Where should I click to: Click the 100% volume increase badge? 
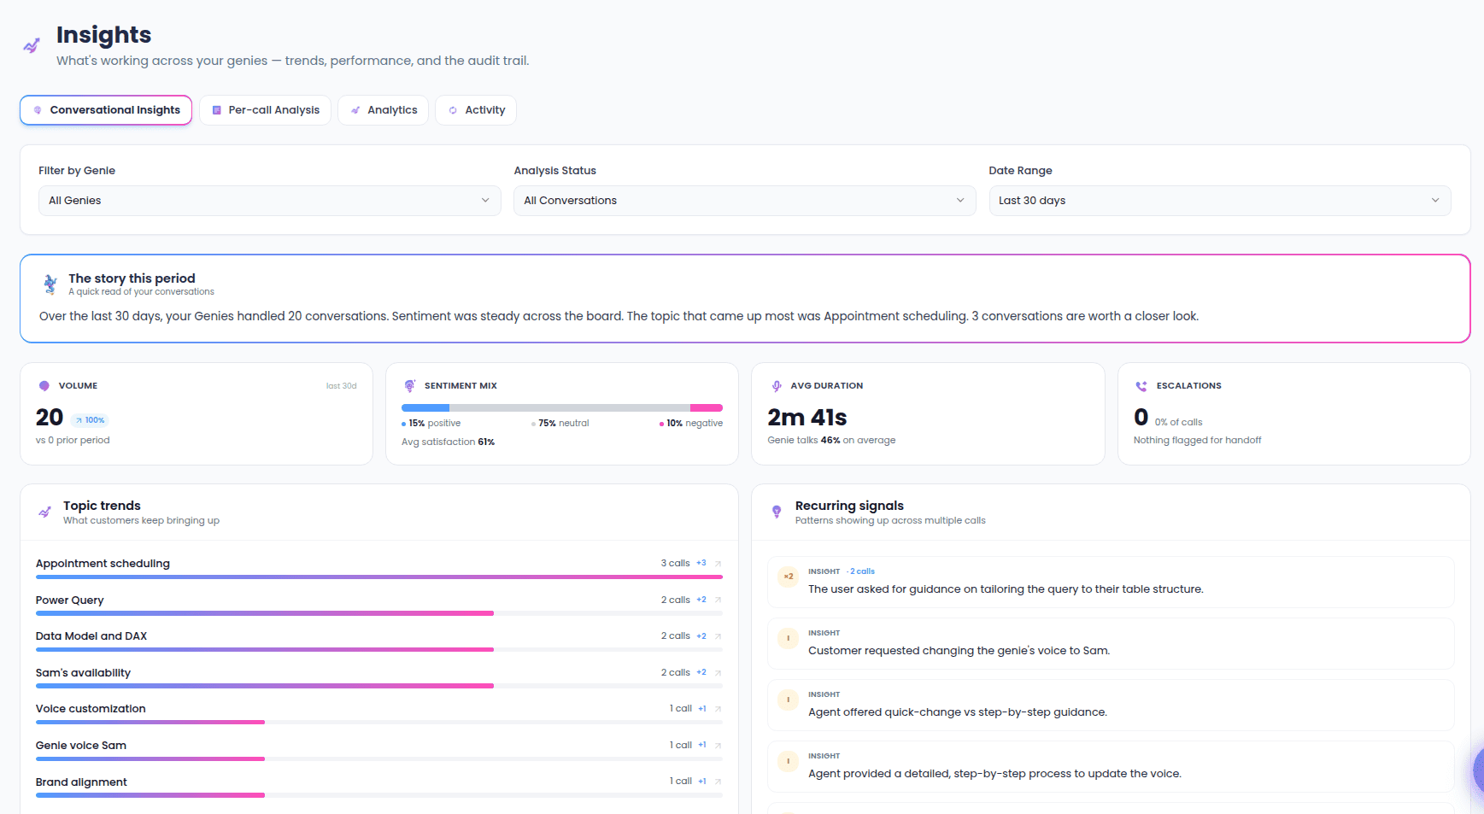(90, 420)
